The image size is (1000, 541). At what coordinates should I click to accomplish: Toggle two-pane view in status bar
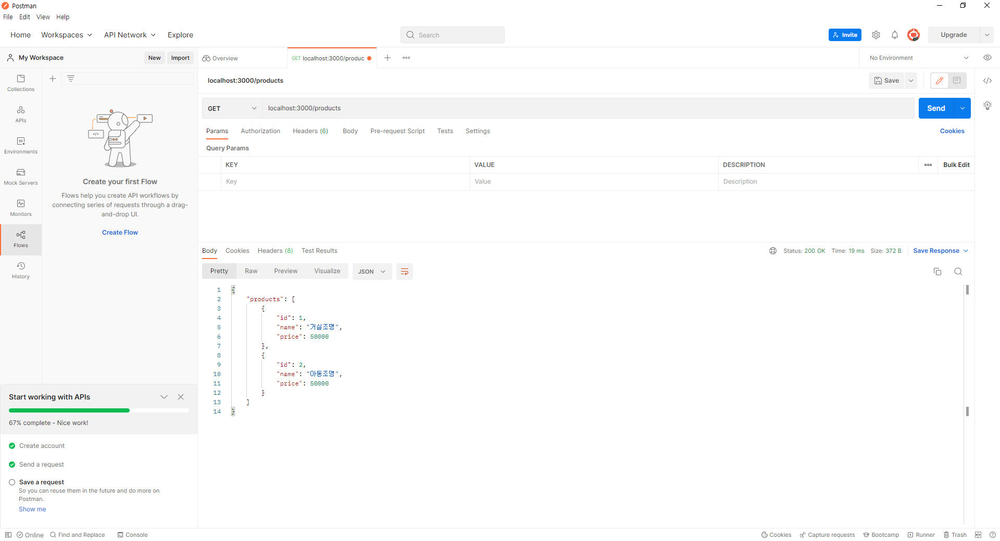coord(978,535)
